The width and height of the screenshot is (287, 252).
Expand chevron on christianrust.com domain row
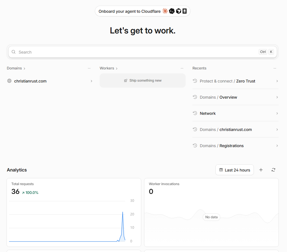pyautogui.click(x=91, y=81)
